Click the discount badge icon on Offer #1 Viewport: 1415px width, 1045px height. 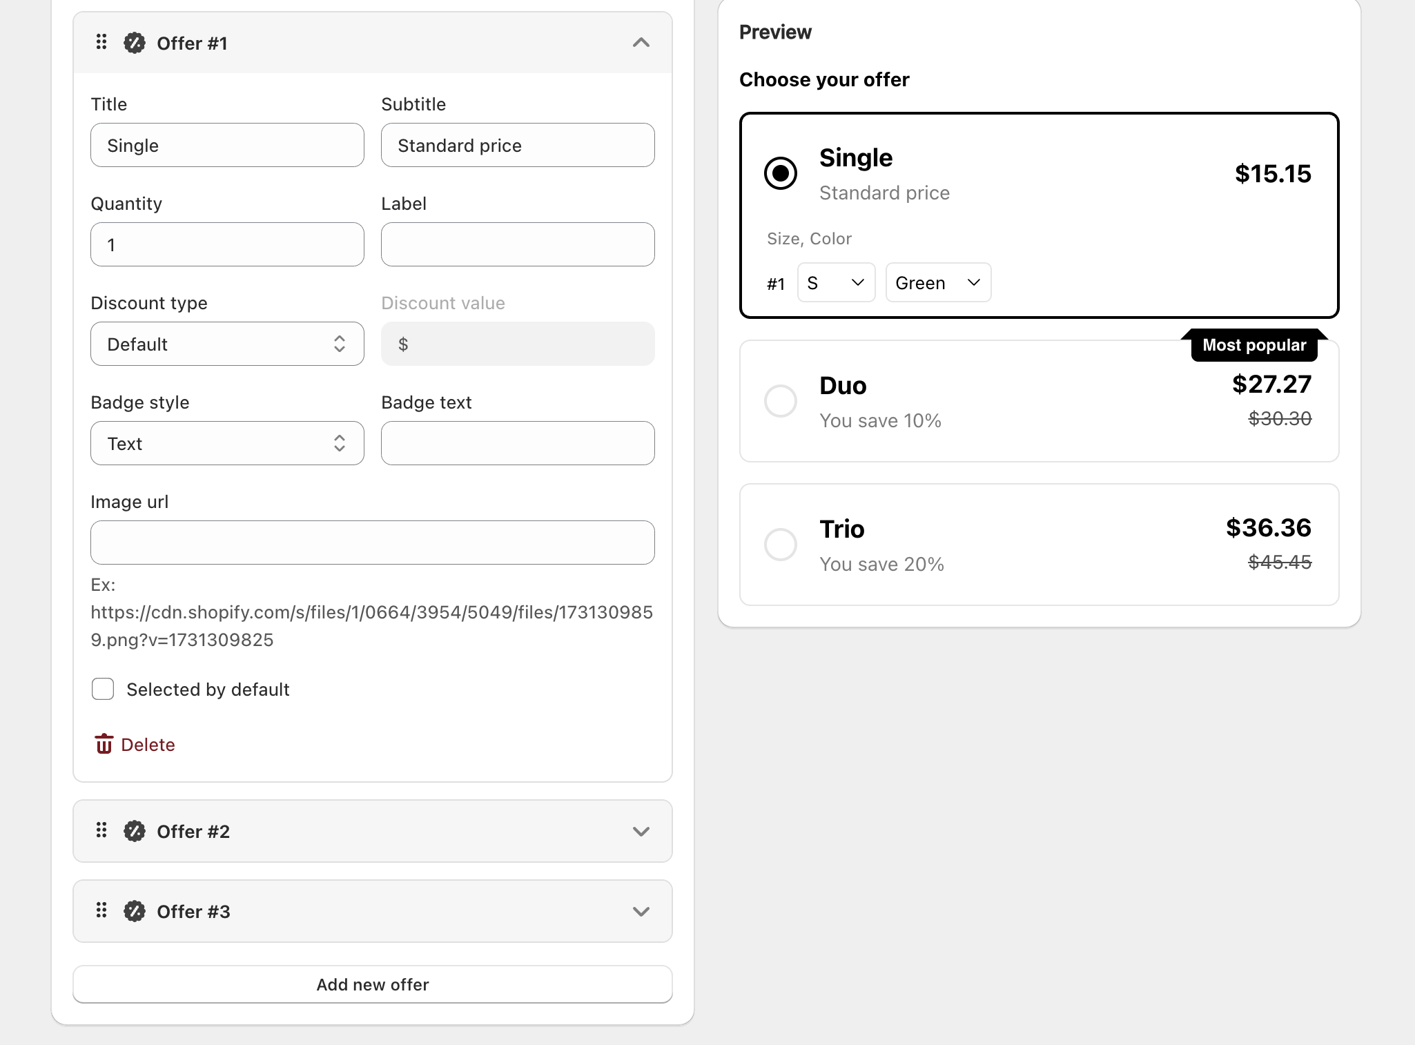point(135,43)
